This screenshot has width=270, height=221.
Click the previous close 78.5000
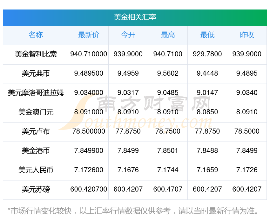[x=247, y=131]
